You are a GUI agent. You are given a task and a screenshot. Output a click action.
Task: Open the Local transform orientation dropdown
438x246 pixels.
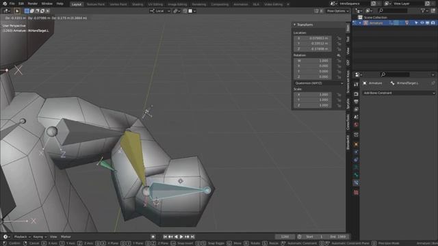pos(159,11)
